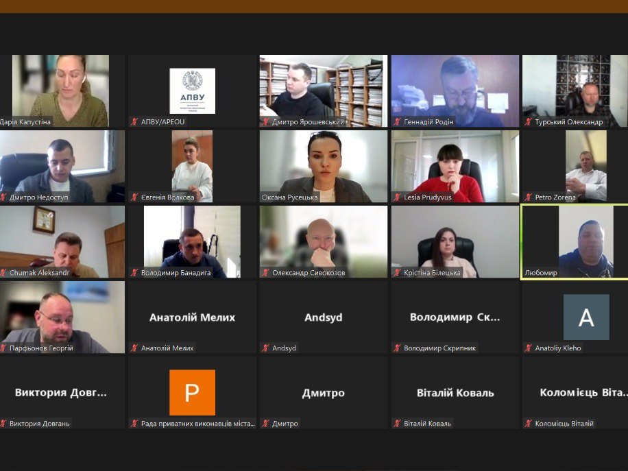
Task: Select Володимир Скрипник's name tile
Action: [455, 317]
